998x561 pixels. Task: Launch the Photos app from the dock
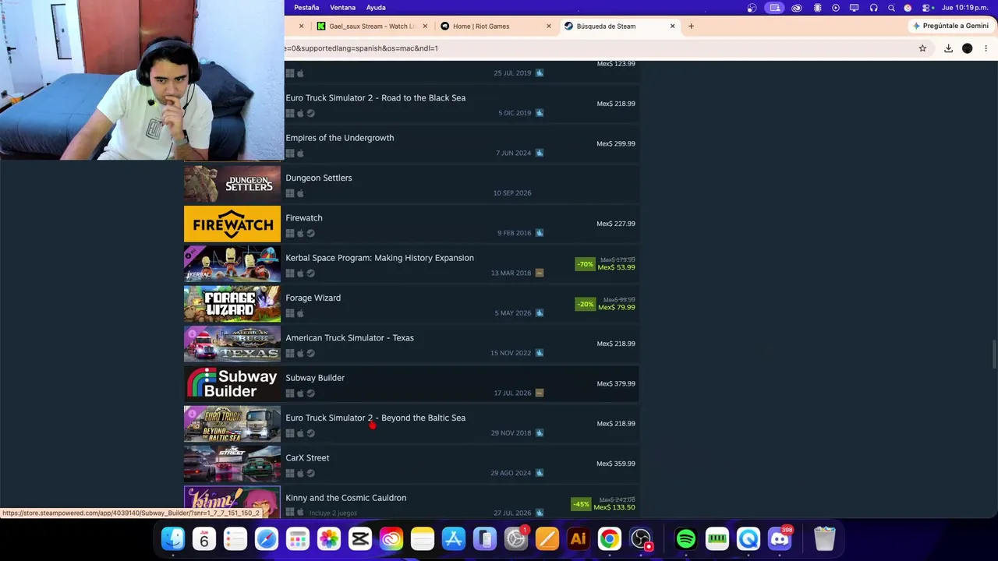click(329, 538)
